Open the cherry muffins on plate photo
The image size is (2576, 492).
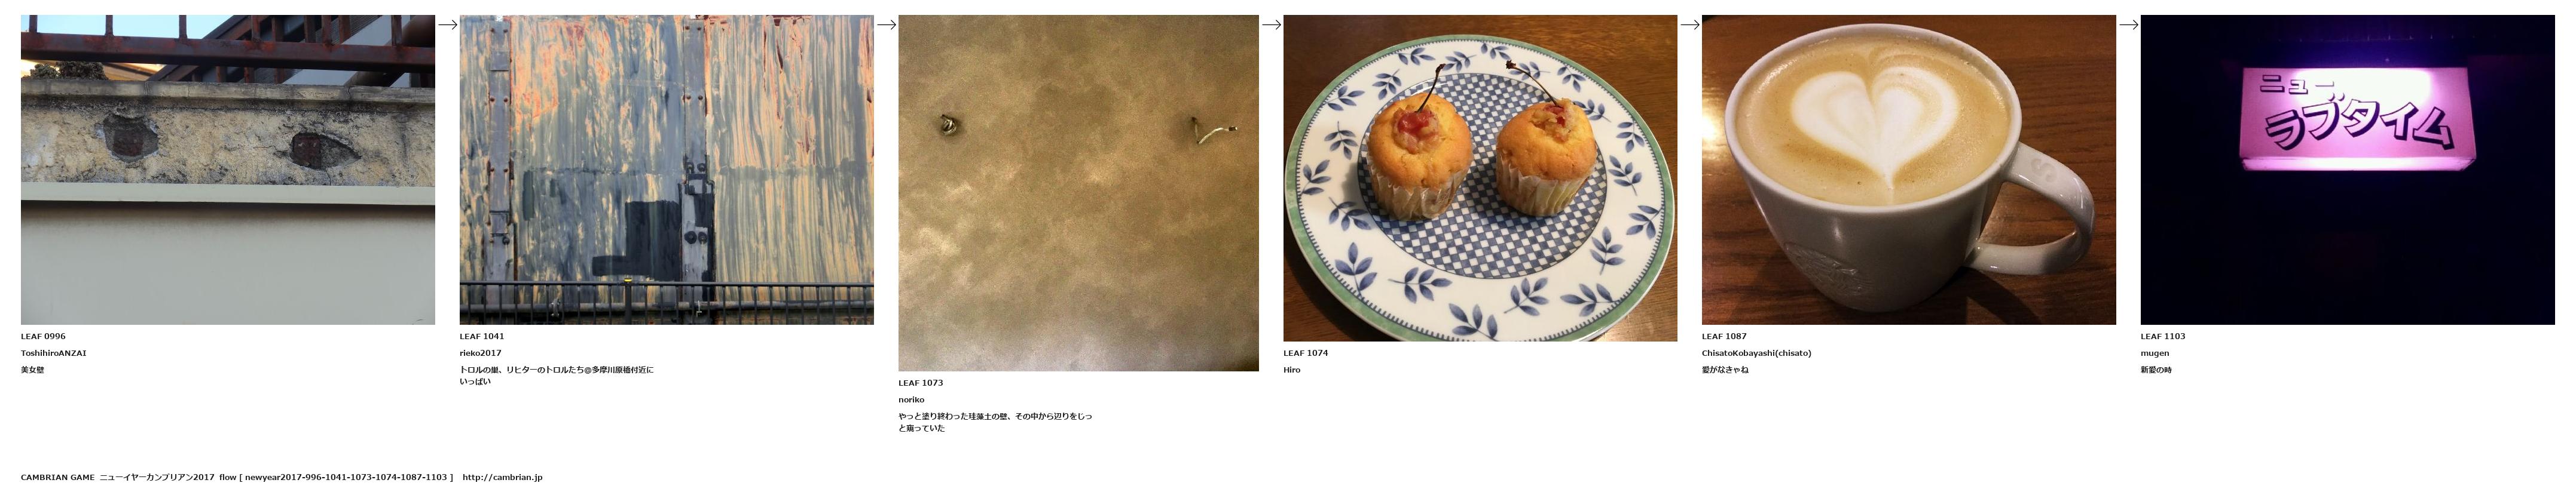[x=1480, y=178]
